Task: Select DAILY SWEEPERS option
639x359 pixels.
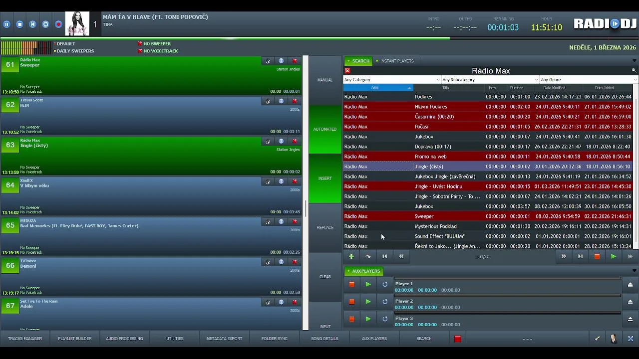Action: pyautogui.click(x=74, y=51)
